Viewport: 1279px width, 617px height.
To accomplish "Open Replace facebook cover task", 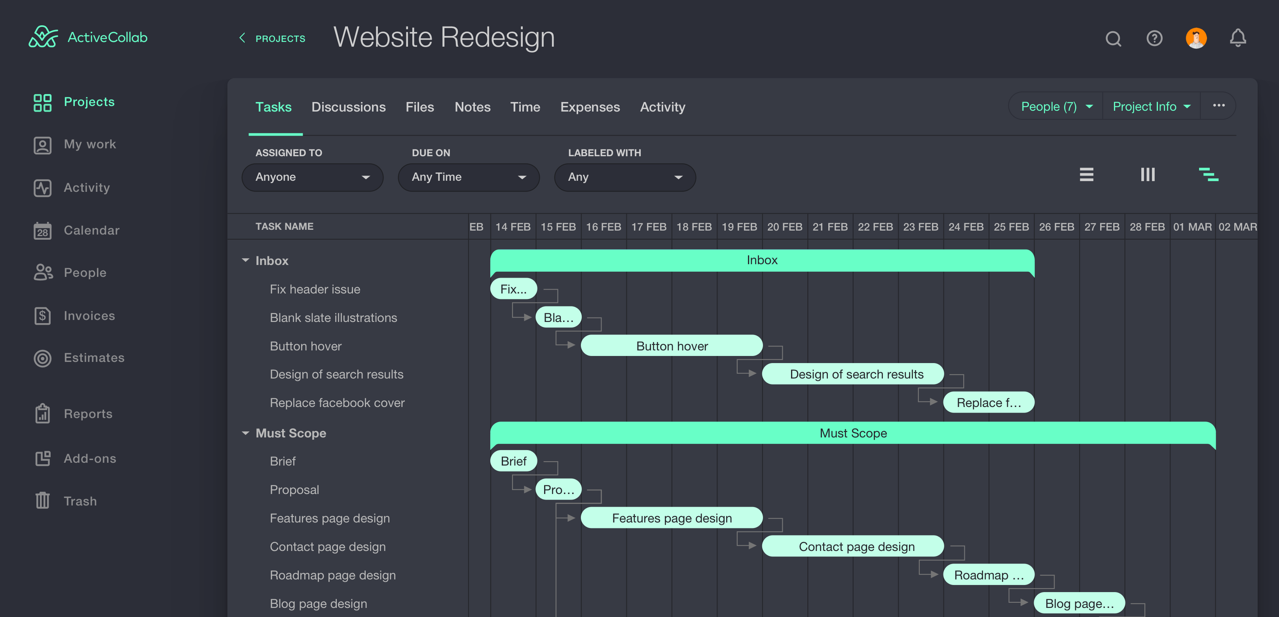I will pyautogui.click(x=337, y=403).
